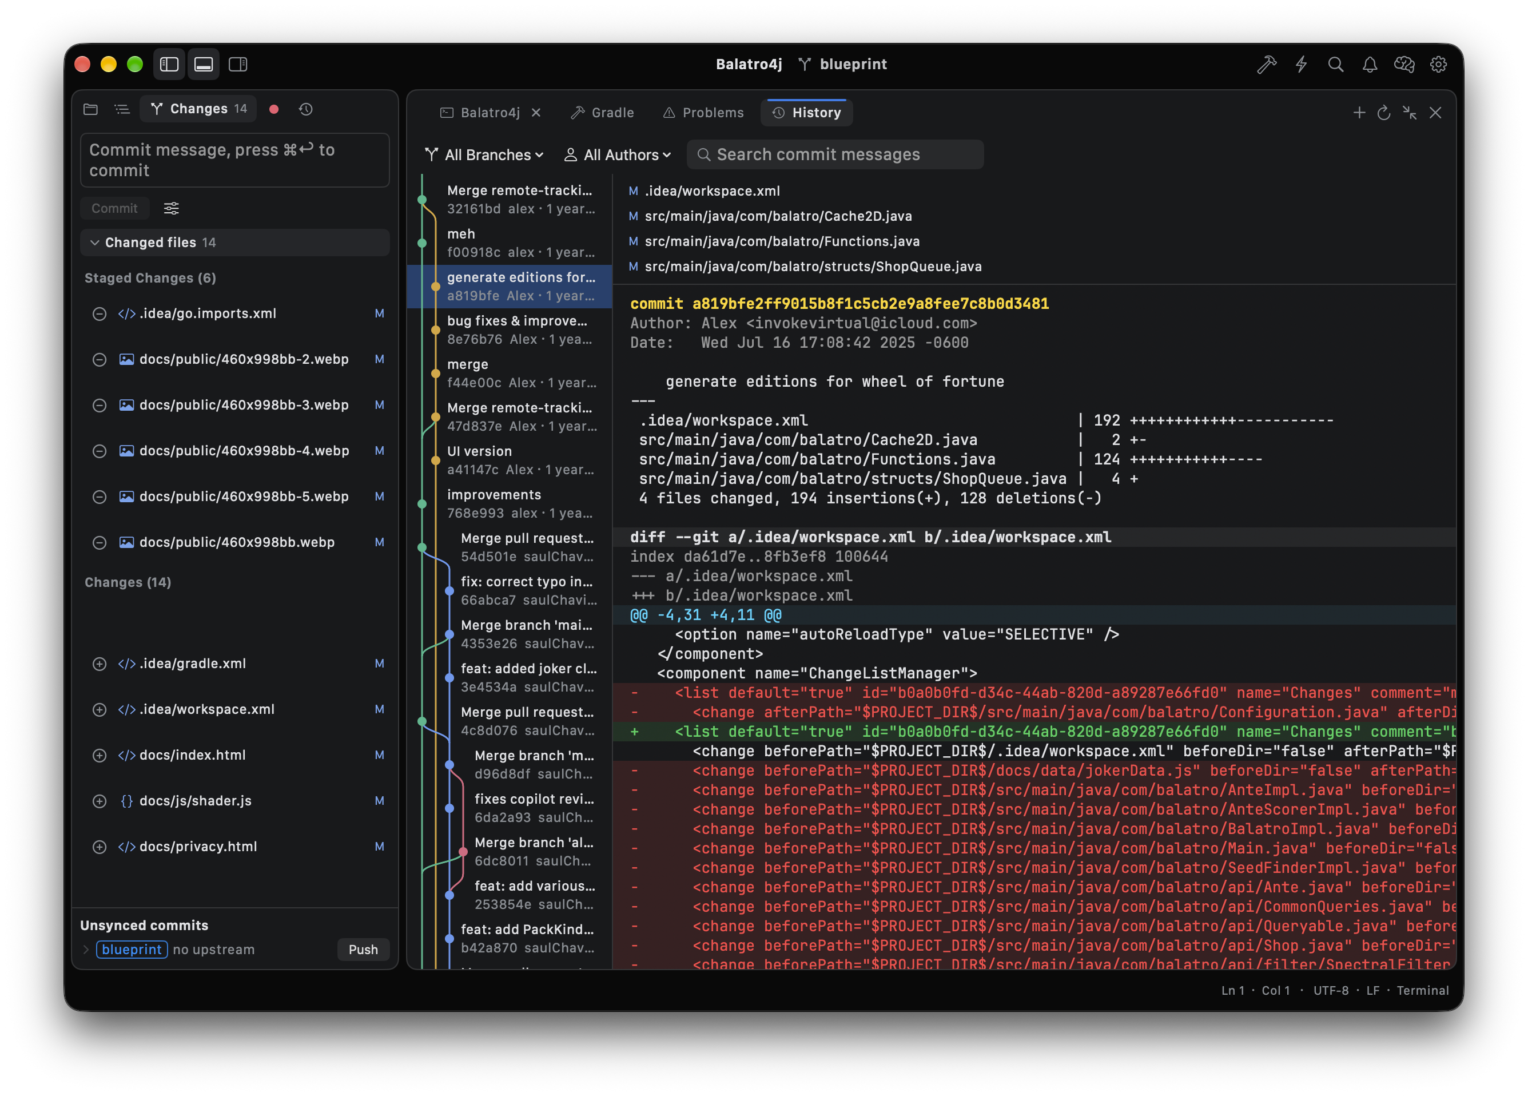Push the blueprint branch

363,949
